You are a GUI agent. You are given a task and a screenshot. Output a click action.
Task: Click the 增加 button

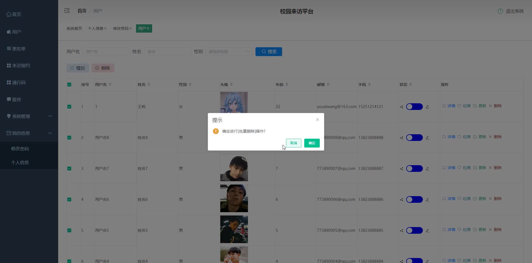tap(78, 68)
